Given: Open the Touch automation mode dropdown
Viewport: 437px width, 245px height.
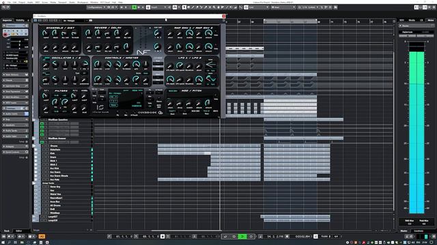Looking at the screenshot, I should (x=158, y=7).
